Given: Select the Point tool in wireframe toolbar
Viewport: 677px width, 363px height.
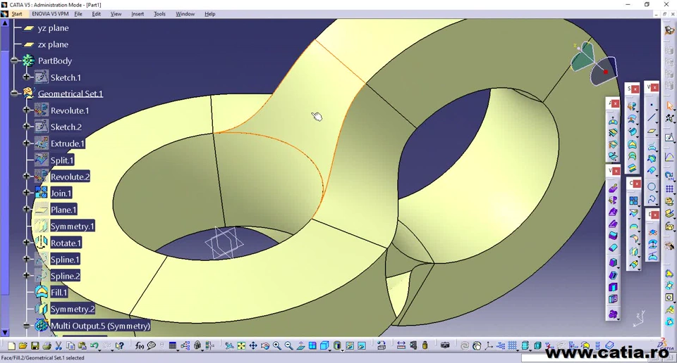Looking at the screenshot, I should click(652, 105).
